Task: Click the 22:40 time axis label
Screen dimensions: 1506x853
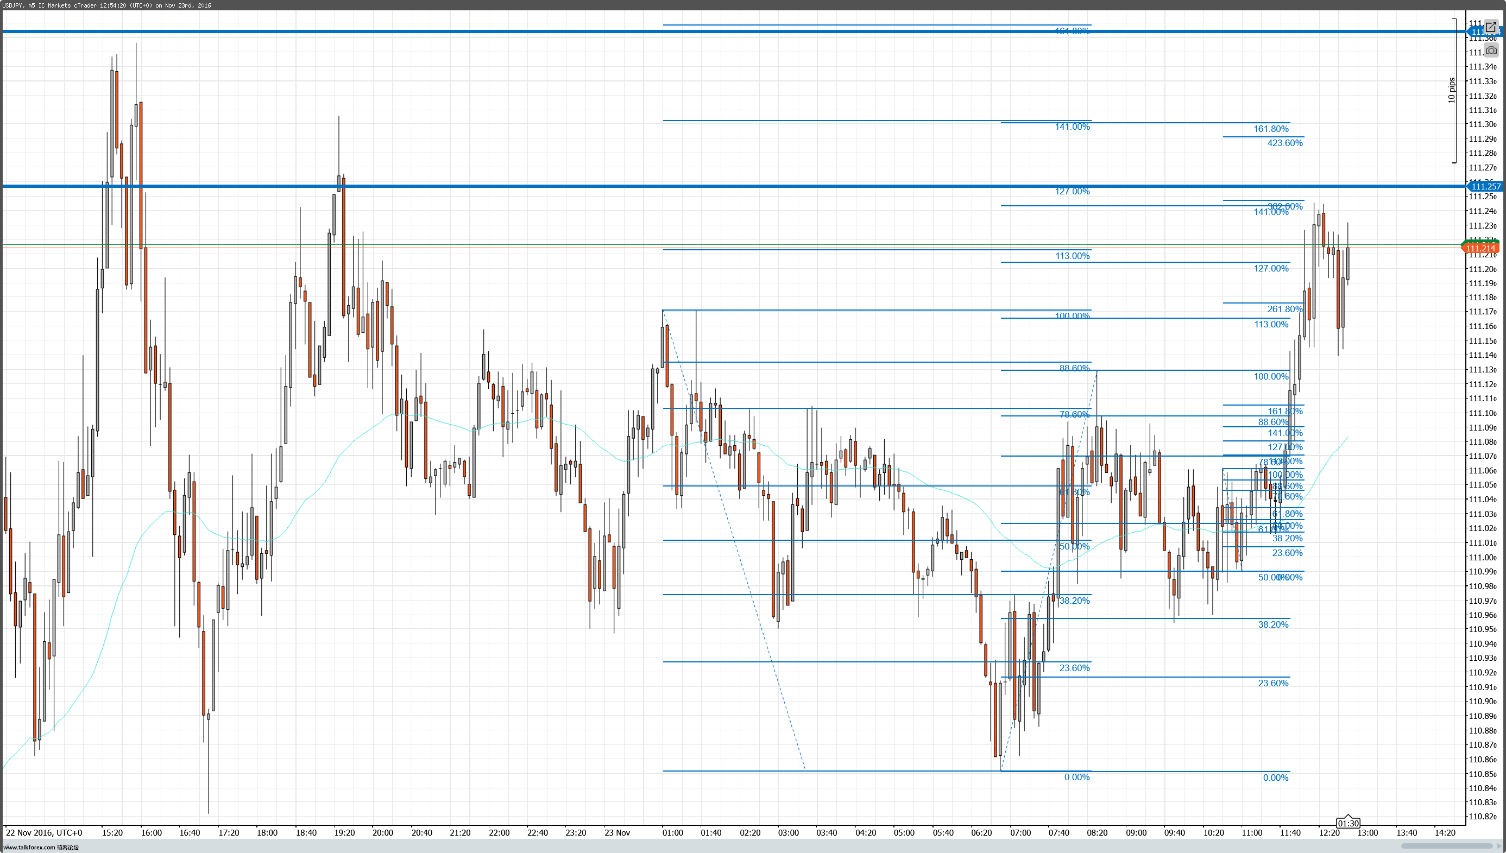Action: [537, 832]
